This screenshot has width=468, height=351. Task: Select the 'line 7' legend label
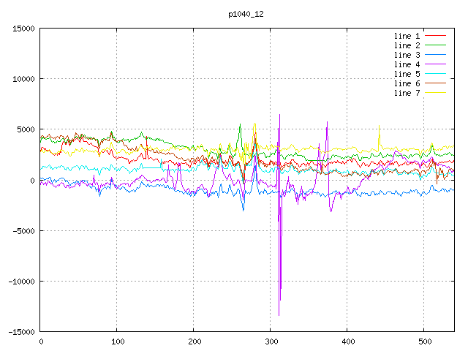coord(407,93)
